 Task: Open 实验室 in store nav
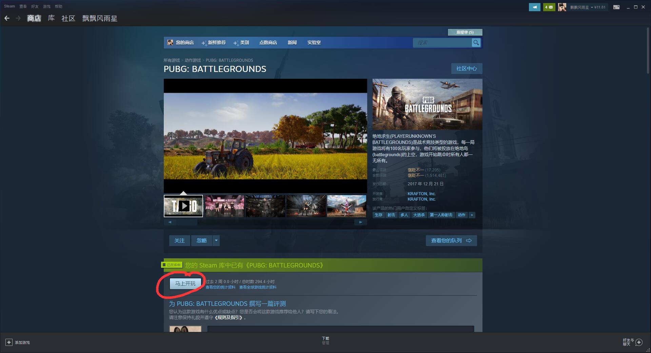(314, 42)
